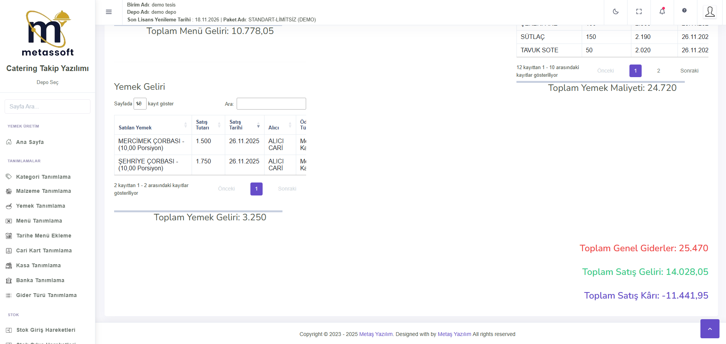The height and width of the screenshot is (344, 726).
Task: Click Sonraki in cost table pagination
Action: click(x=689, y=71)
